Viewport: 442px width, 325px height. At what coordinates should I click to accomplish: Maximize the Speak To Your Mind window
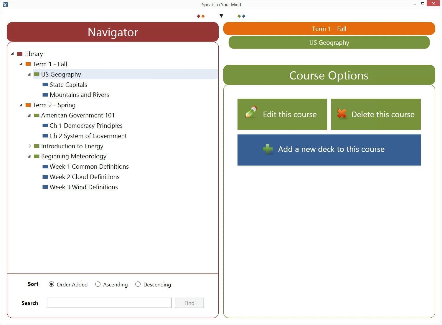423,4
